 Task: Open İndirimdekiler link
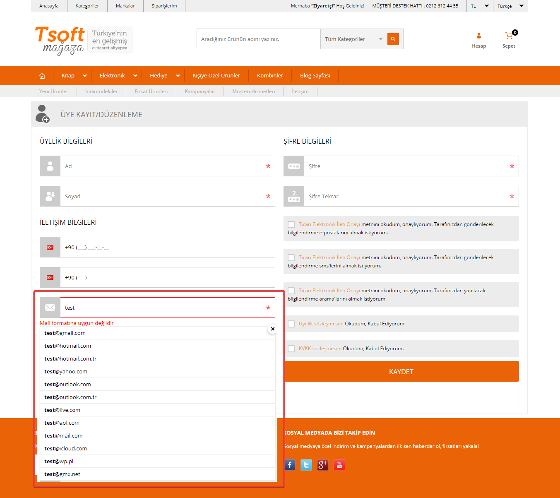(101, 91)
